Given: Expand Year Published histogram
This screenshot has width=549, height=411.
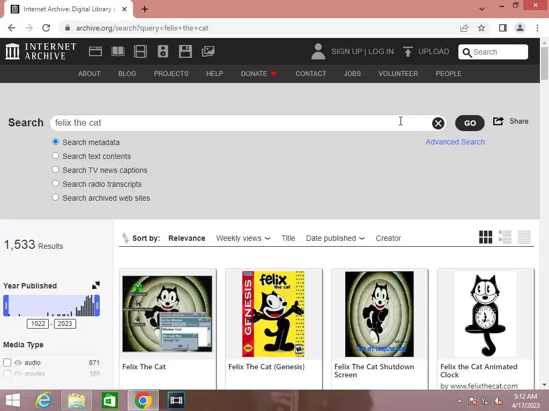Looking at the screenshot, I should (x=96, y=285).
